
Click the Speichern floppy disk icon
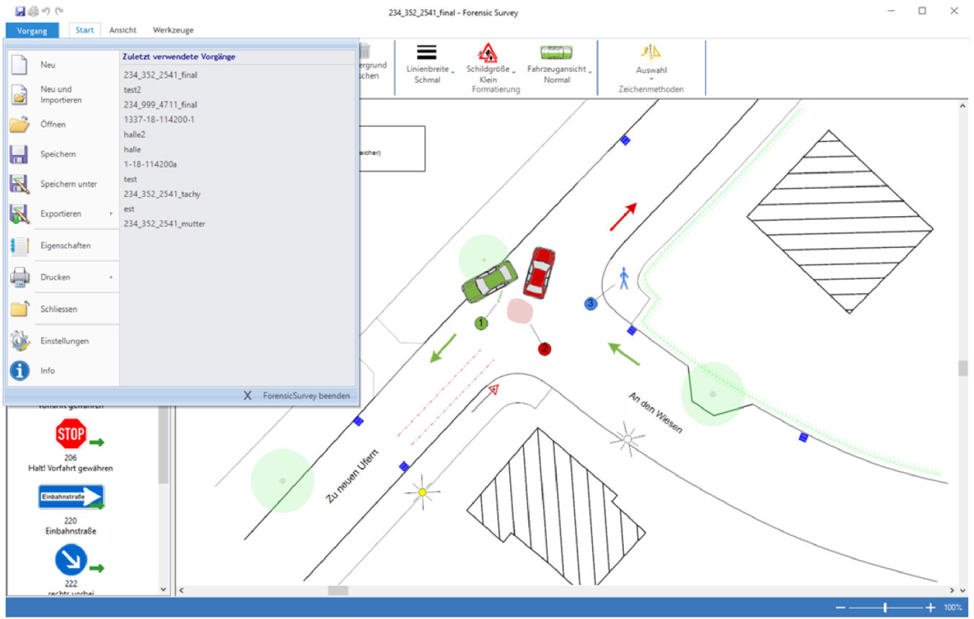19,154
